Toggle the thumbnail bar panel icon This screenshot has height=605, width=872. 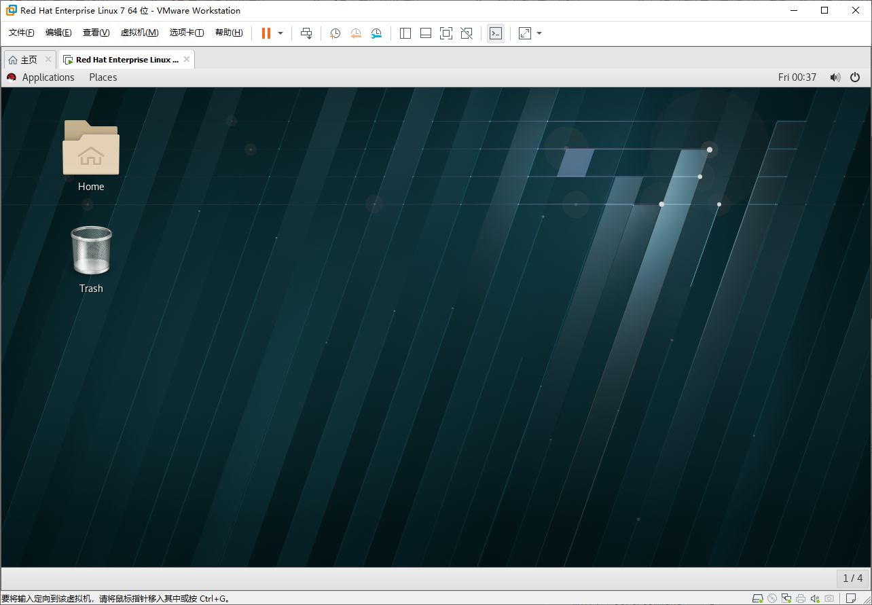[x=426, y=33]
